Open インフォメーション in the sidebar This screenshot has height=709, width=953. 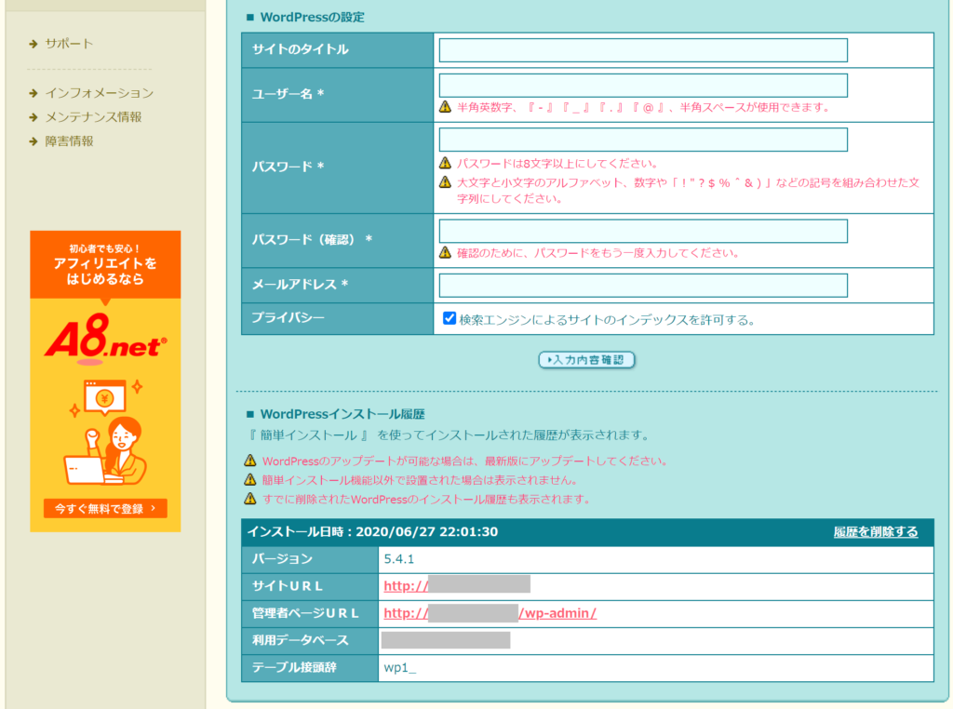[x=99, y=93]
